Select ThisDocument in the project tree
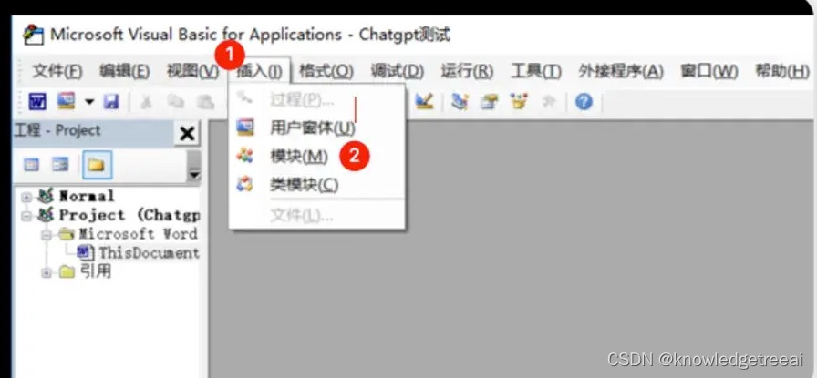817x378 pixels. click(149, 253)
